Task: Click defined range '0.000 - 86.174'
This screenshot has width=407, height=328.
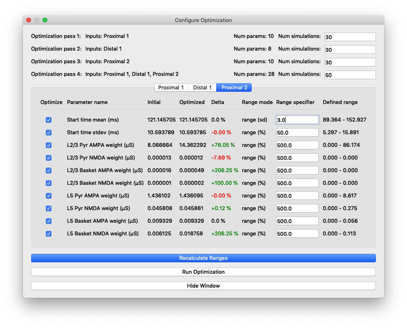Action: 341,145
